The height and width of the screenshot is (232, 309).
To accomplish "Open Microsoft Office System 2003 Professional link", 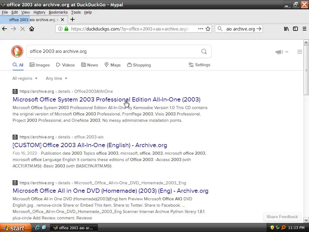I will pyautogui.click(x=107, y=99).
